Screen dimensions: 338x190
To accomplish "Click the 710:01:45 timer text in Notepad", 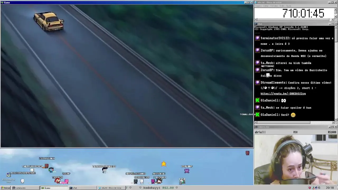I will tap(303, 13).
